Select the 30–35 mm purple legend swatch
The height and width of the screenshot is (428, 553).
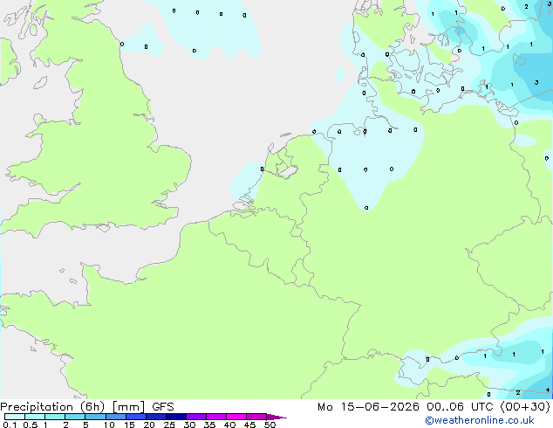(196, 417)
